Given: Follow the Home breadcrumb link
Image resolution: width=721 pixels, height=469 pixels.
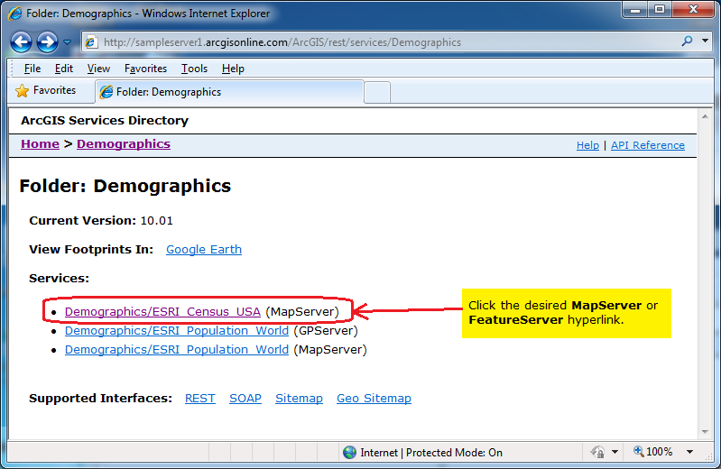Looking at the screenshot, I should click(40, 144).
